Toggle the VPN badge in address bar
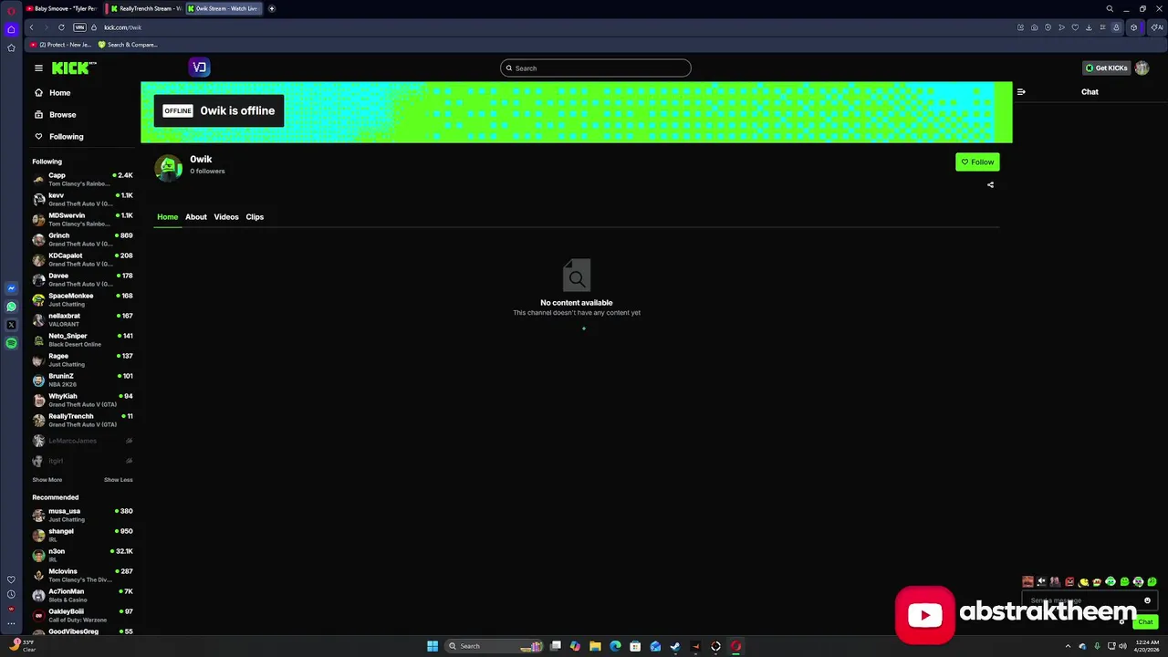1168x657 pixels. click(x=79, y=27)
